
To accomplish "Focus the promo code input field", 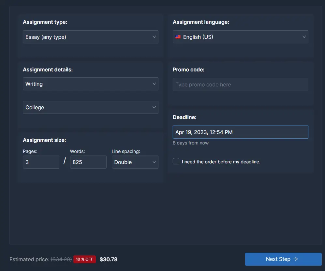I will point(240,84).
